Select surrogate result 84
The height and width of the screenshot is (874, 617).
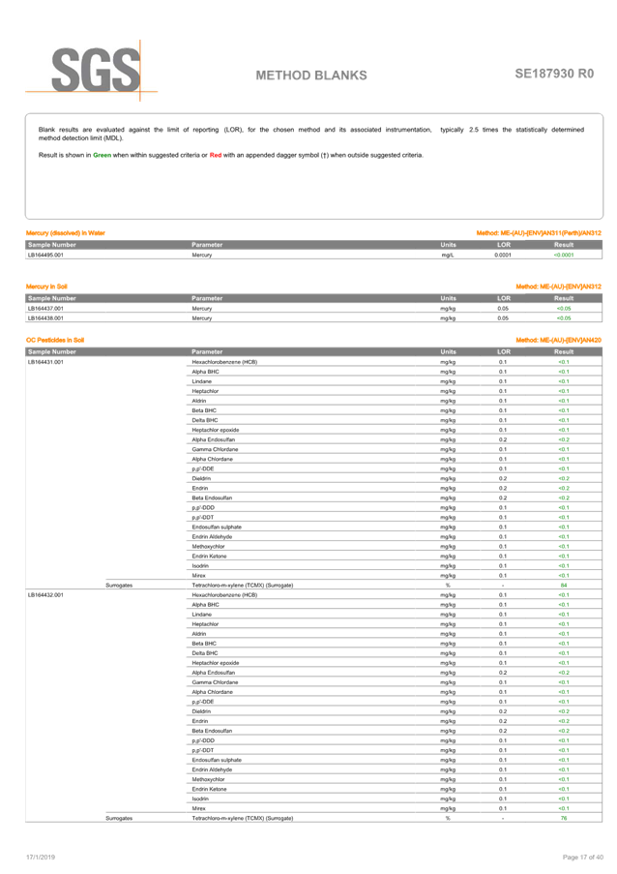click(564, 586)
